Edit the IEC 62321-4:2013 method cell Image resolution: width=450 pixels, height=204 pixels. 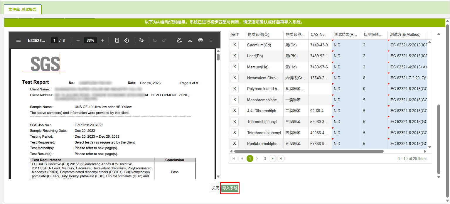(407, 67)
